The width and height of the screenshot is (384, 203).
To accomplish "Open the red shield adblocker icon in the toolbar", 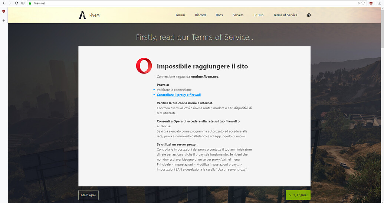I will (371, 3).
